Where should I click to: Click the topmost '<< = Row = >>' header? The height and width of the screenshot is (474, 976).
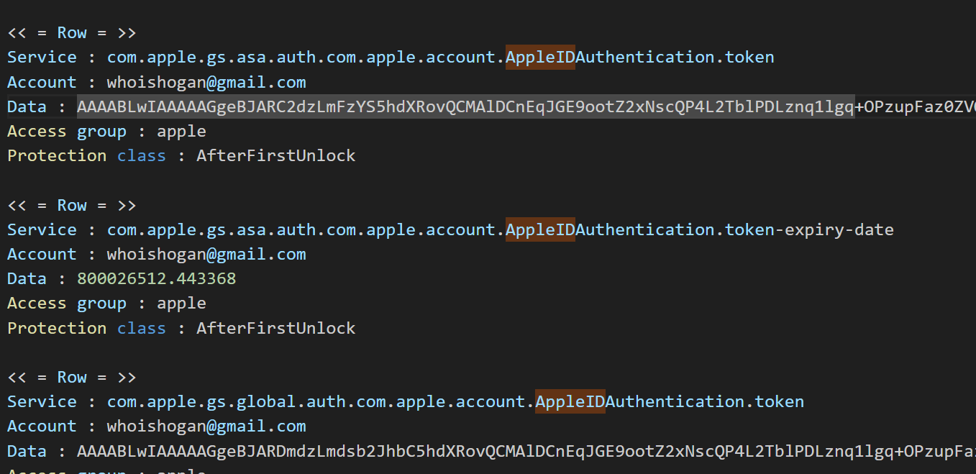click(72, 33)
